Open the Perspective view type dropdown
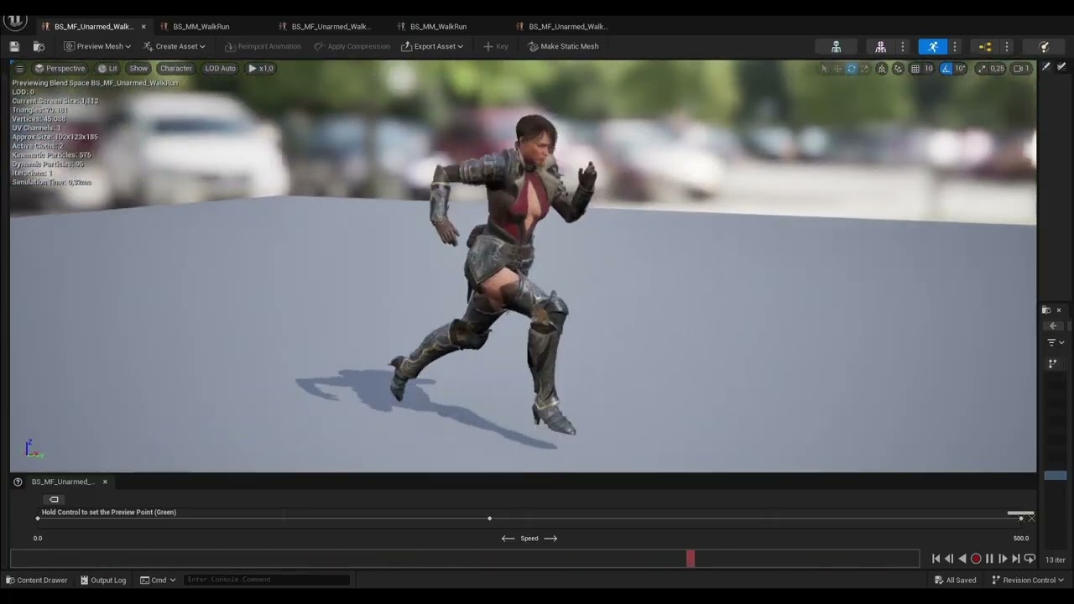This screenshot has width=1074, height=604. (60, 68)
